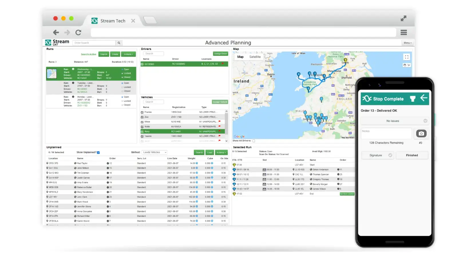The height and width of the screenshot is (255, 465).
Task: Click edit icon for vehicle Khloe
Action: point(142,122)
